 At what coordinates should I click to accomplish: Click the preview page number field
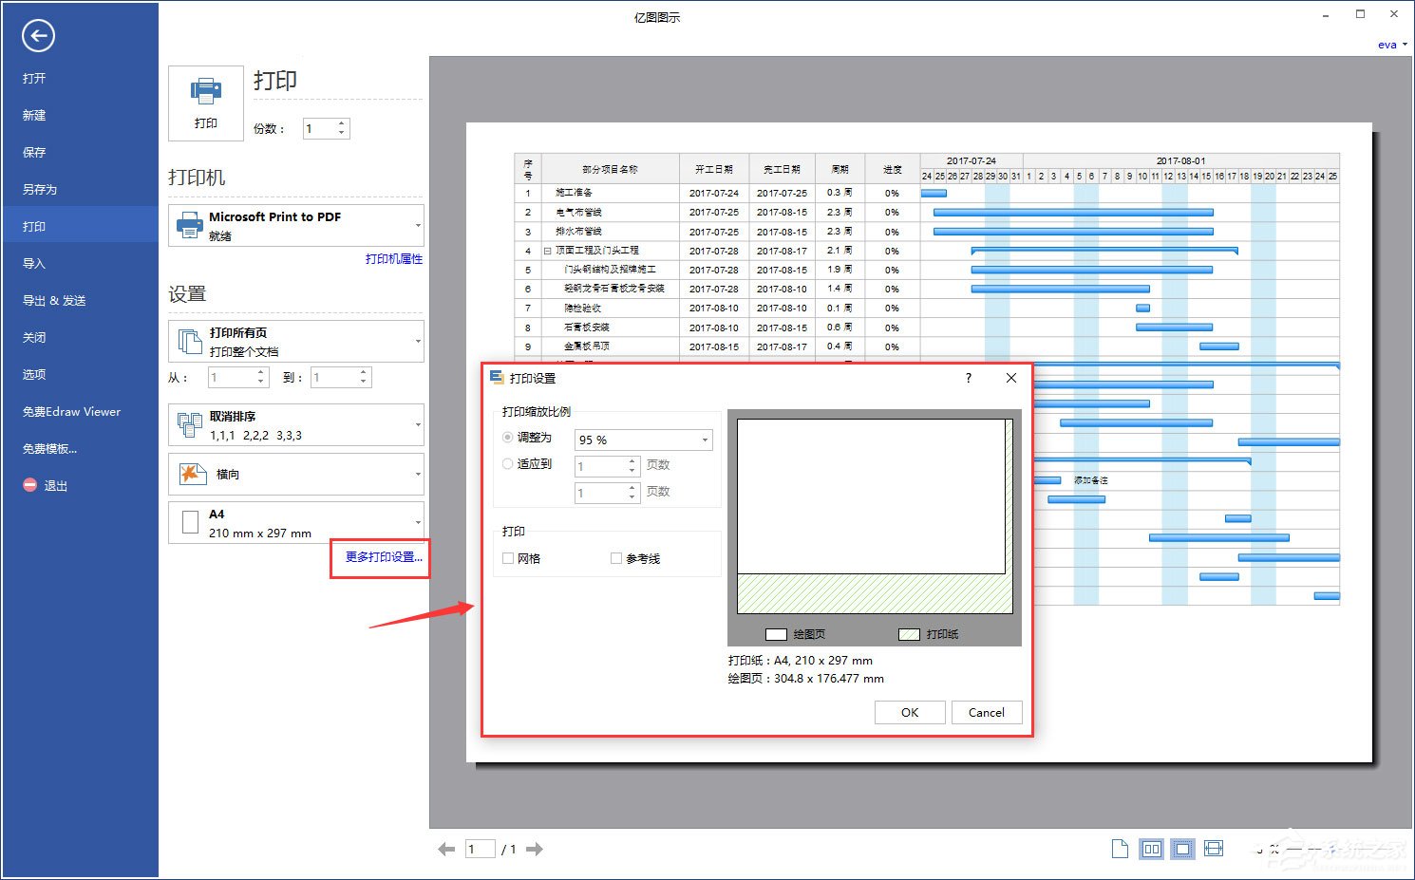[x=480, y=850]
